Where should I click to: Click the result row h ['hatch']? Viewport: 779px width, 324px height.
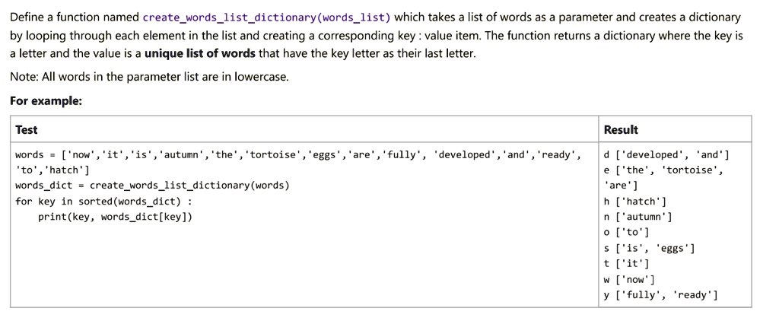635,202
